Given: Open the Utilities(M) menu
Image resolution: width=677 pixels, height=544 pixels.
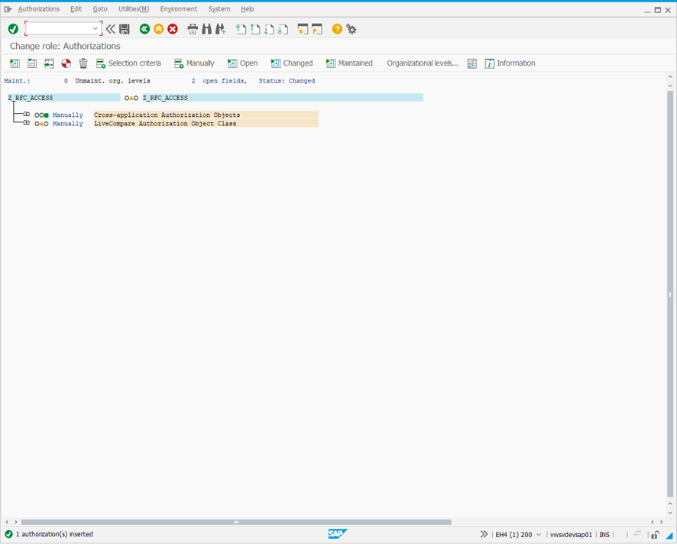Looking at the screenshot, I should pos(133,8).
